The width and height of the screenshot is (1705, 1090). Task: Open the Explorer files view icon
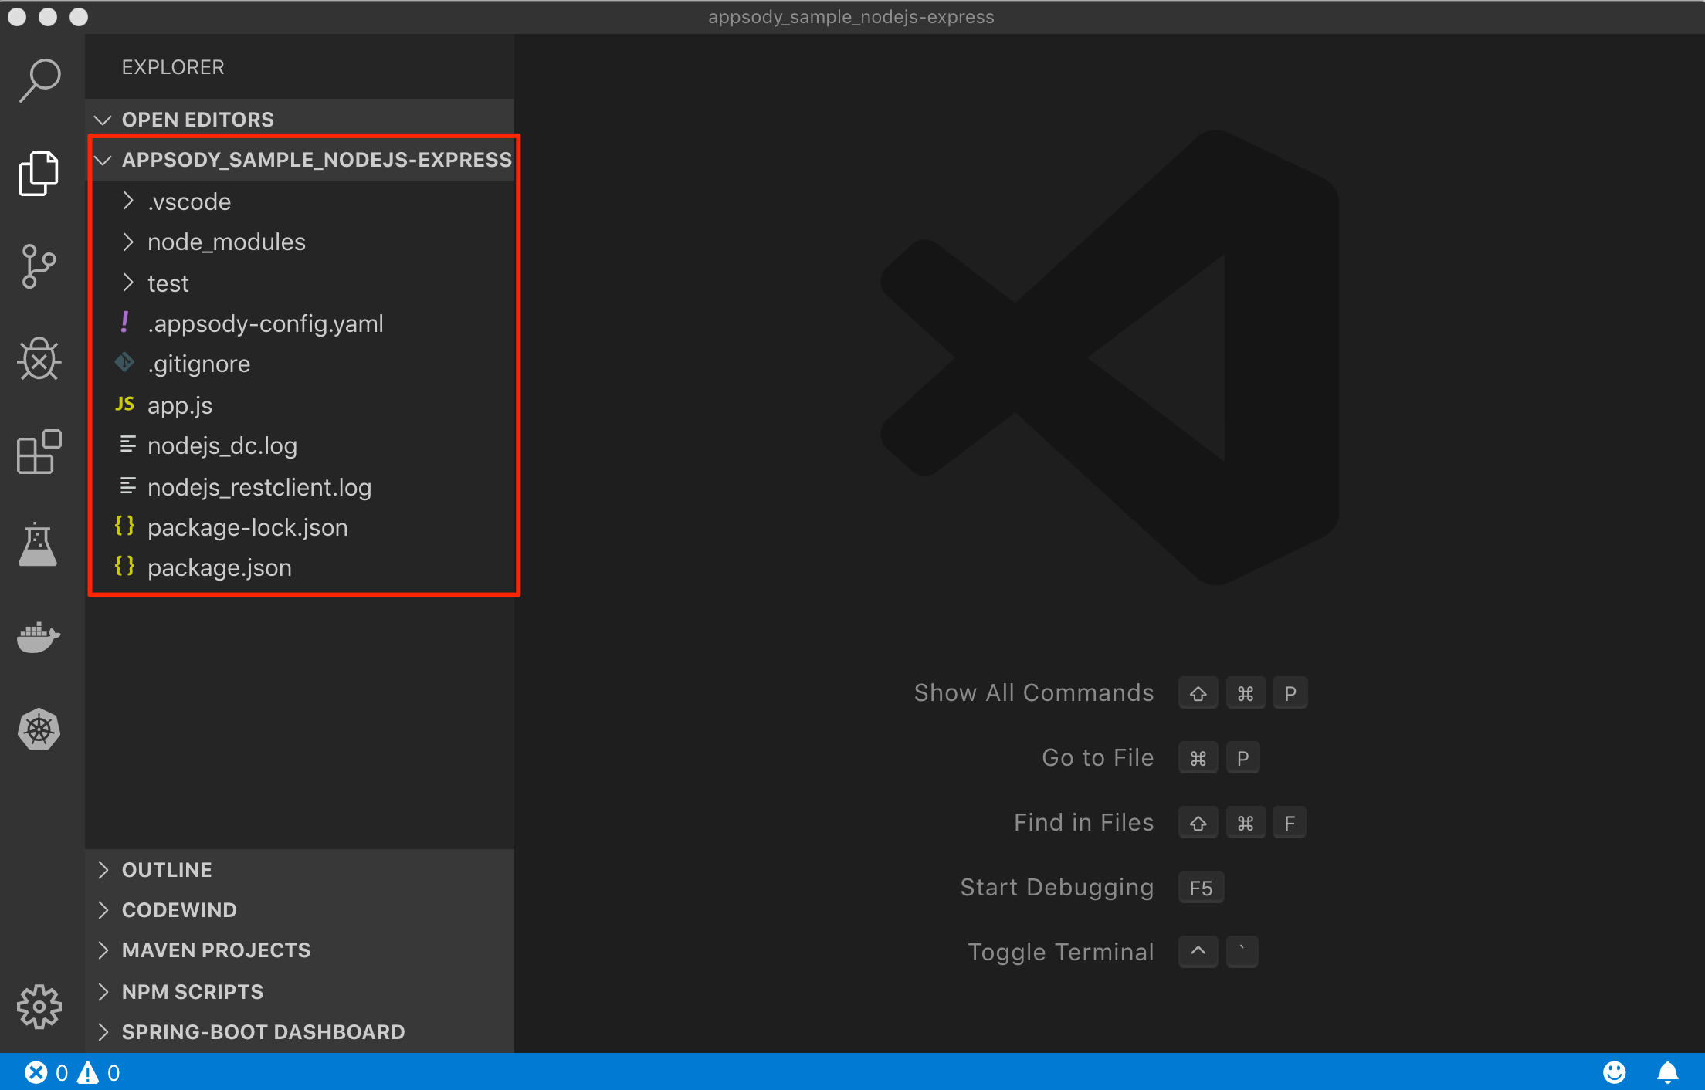39,173
